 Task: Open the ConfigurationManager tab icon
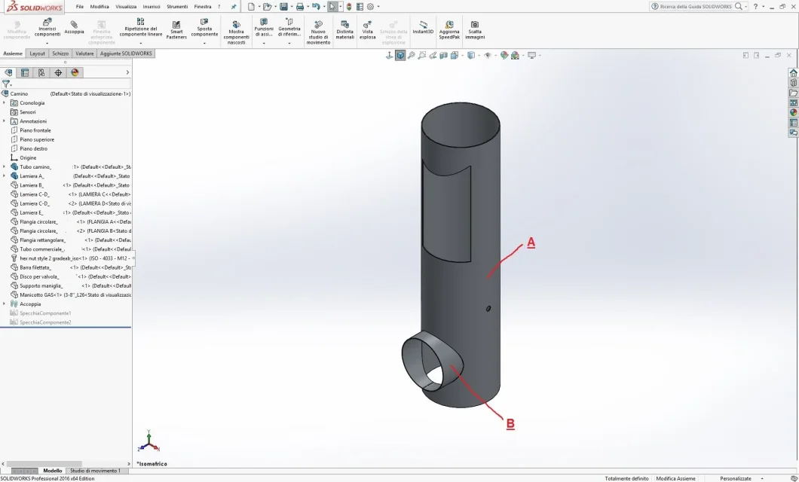point(41,73)
